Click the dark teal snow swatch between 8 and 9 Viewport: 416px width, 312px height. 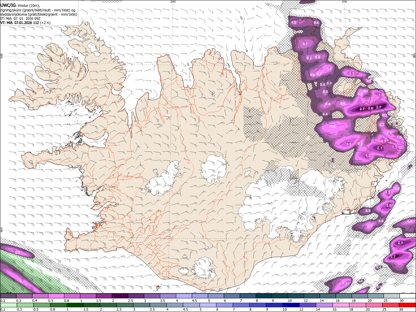(264, 296)
